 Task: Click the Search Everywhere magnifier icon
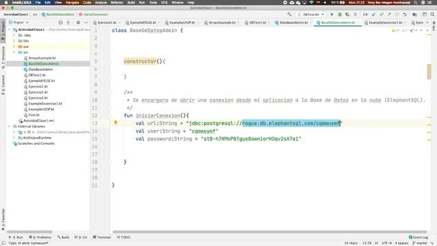432,14
